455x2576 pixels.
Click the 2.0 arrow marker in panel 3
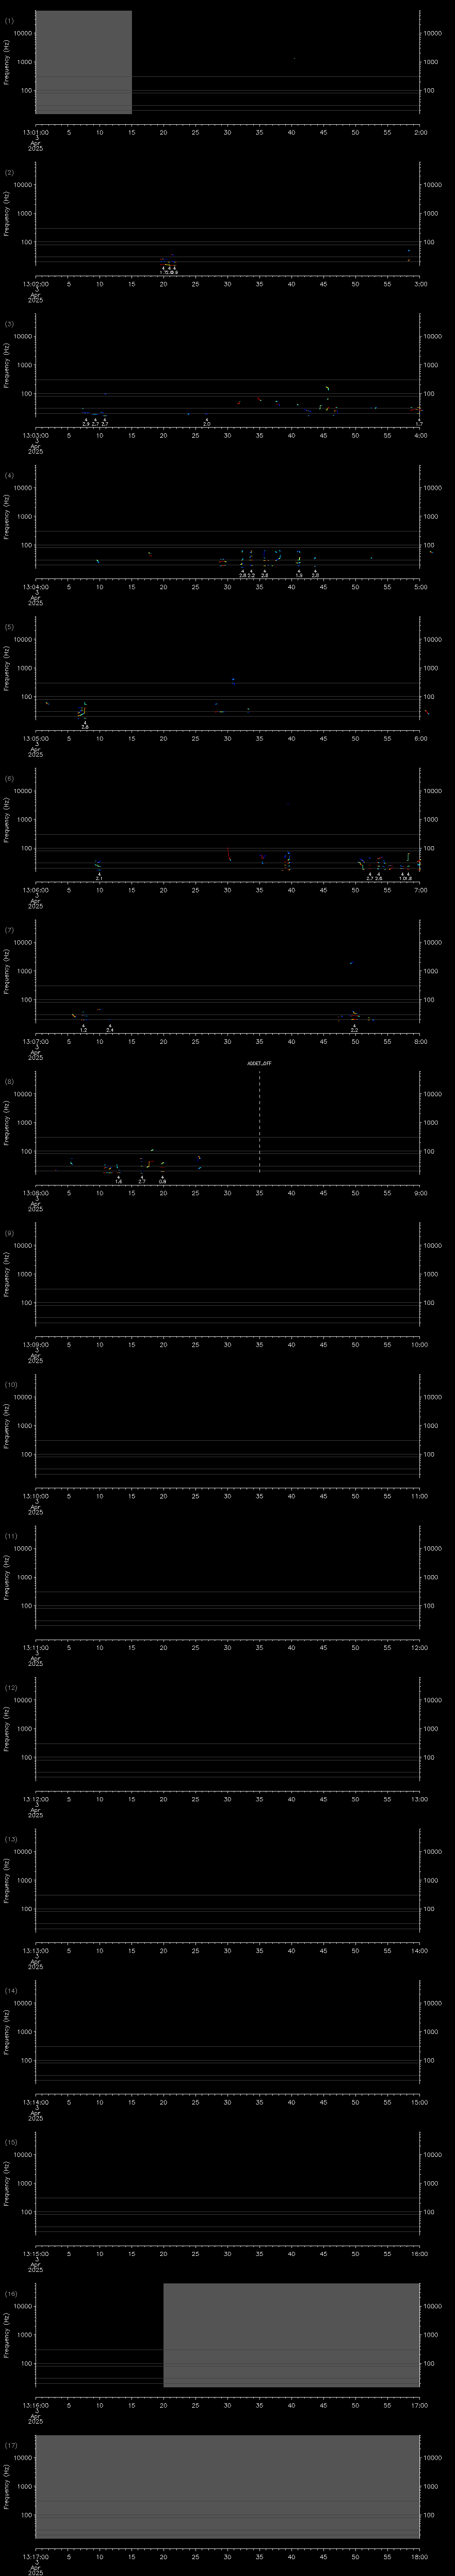point(207,422)
